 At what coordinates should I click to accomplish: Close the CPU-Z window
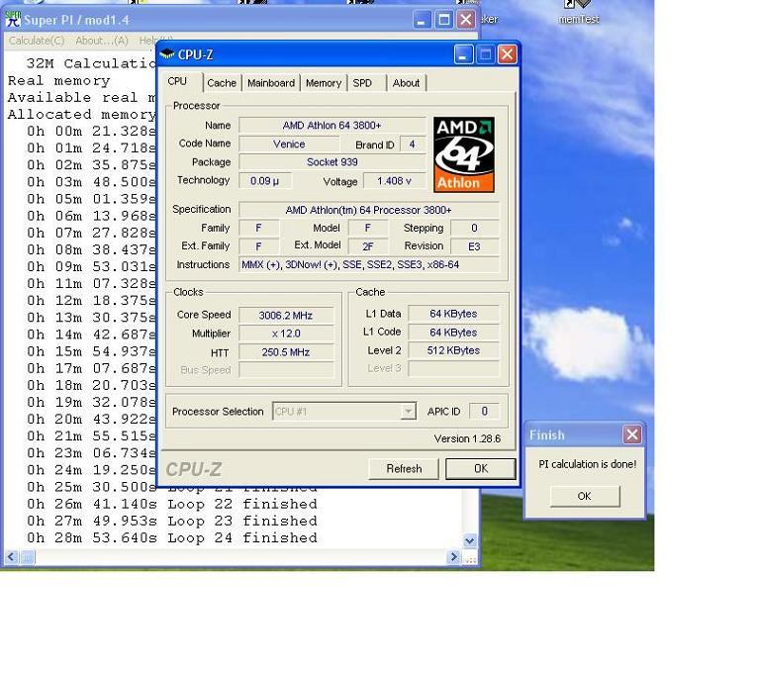click(507, 54)
